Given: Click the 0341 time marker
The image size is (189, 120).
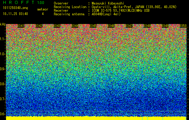Looking at the screenshot, I should click(x=21, y=26).
